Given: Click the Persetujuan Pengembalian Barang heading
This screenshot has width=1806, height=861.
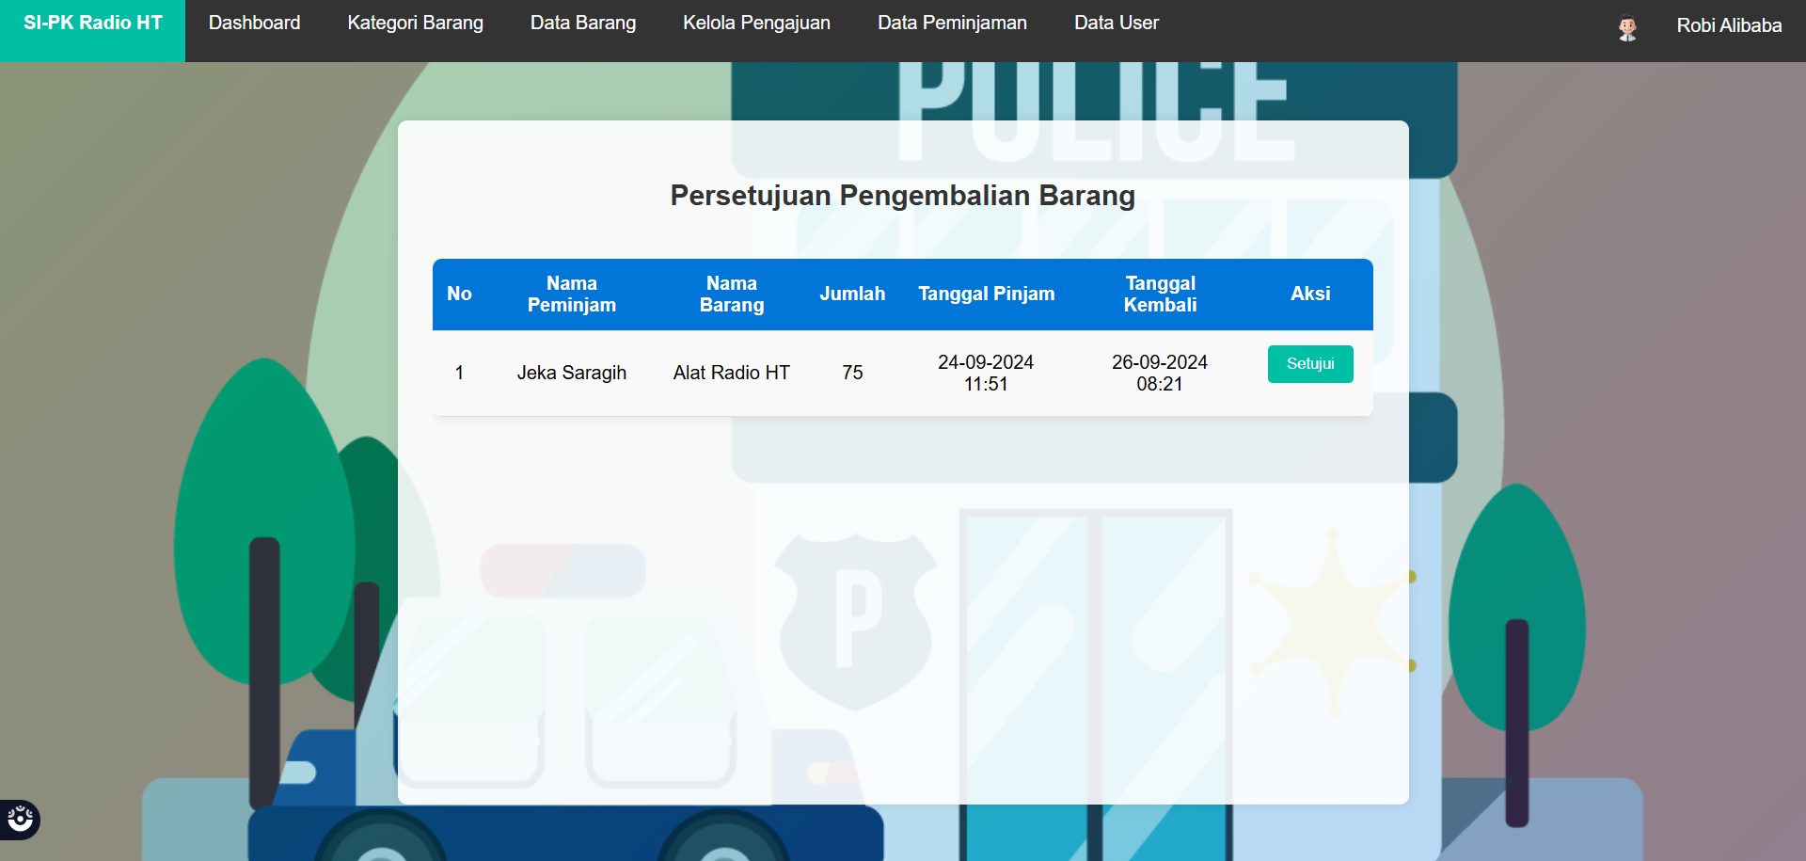Looking at the screenshot, I should tap(903, 196).
